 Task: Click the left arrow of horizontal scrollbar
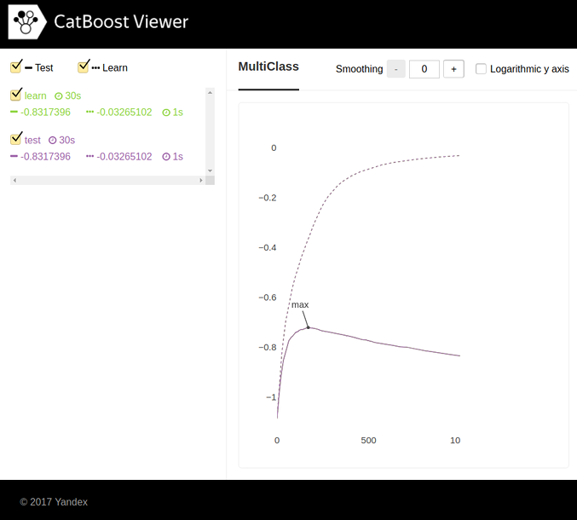click(x=14, y=181)
